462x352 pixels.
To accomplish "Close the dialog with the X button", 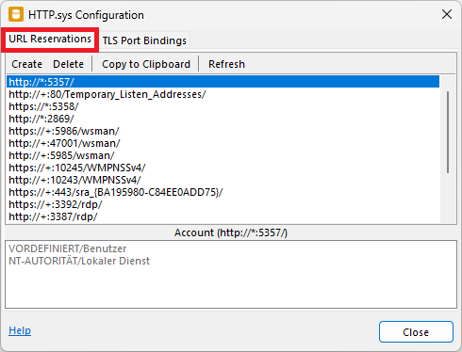I will point(447,14).
